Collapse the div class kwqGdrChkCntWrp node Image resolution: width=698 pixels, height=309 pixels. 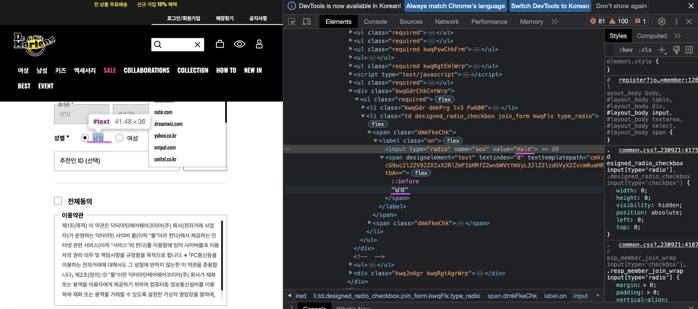(351, 91)
